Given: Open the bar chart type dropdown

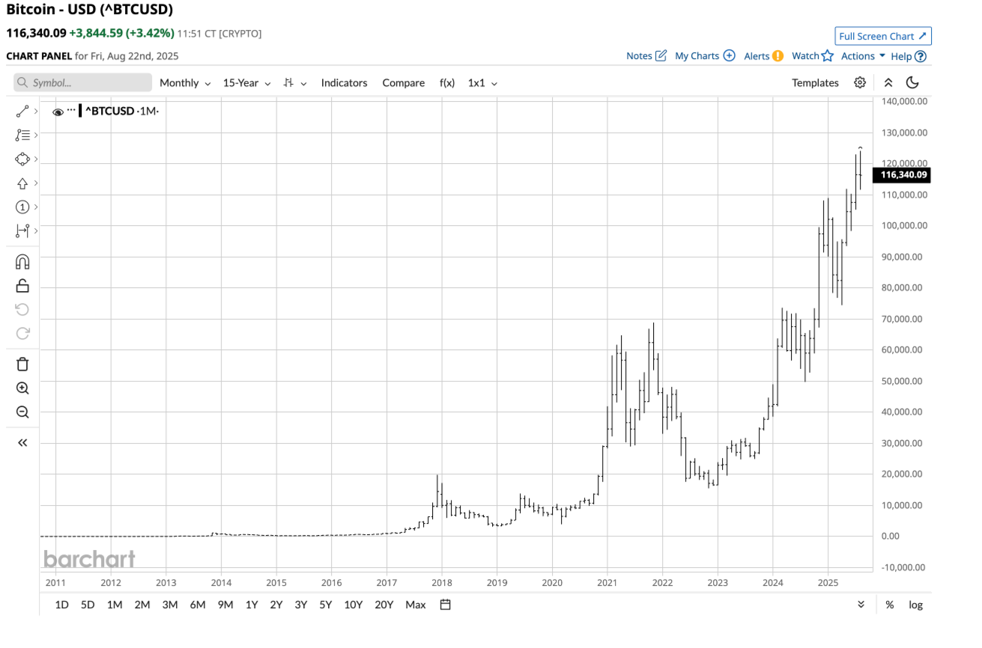Looking at the screenshot, I should (x=295, y=83).
